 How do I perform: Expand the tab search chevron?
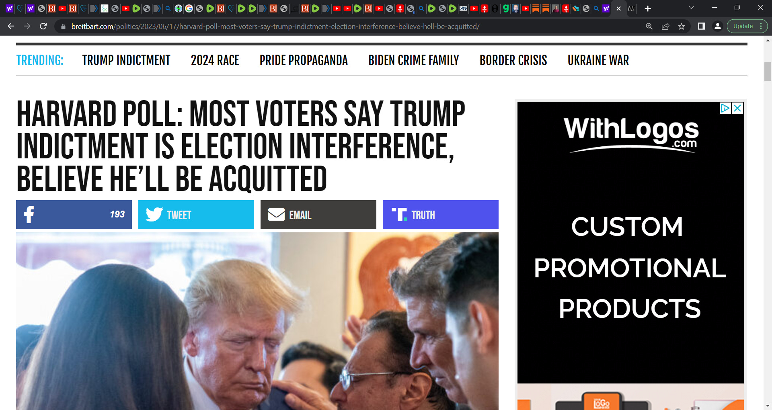click(x=692, y=8)
